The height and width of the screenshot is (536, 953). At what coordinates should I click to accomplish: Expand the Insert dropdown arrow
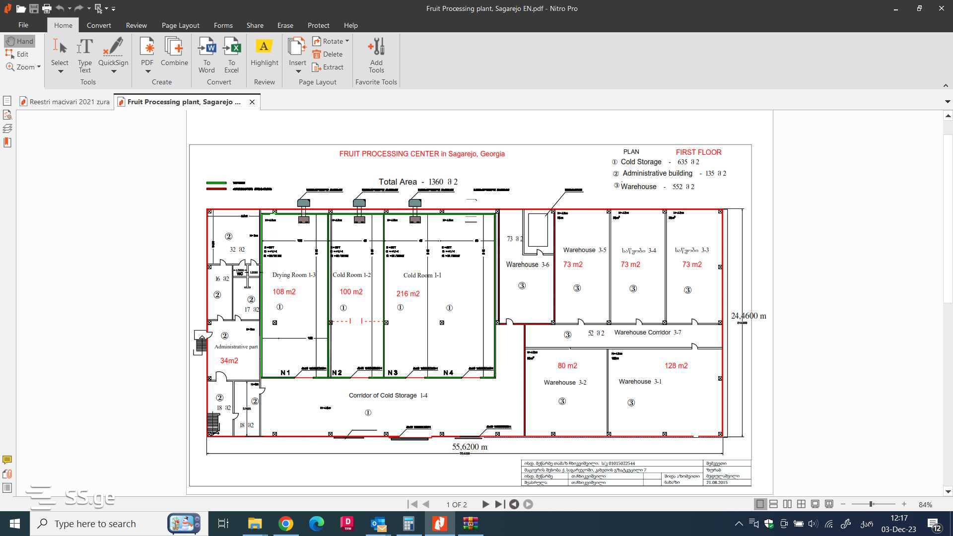(298, 71)
